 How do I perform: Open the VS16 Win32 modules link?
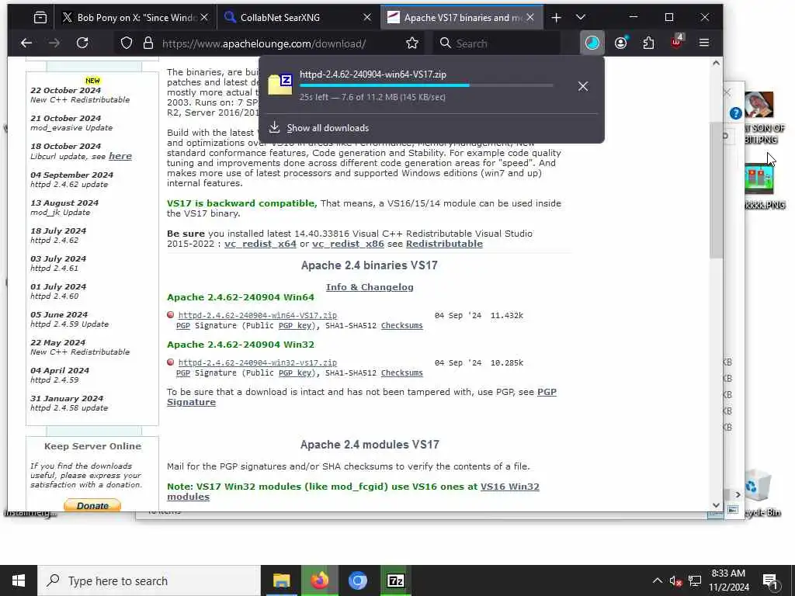click(353, 491)
